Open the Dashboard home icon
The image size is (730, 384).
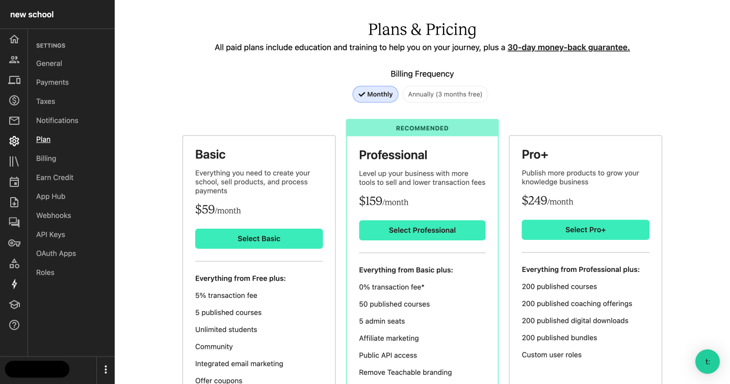[14, 39]
